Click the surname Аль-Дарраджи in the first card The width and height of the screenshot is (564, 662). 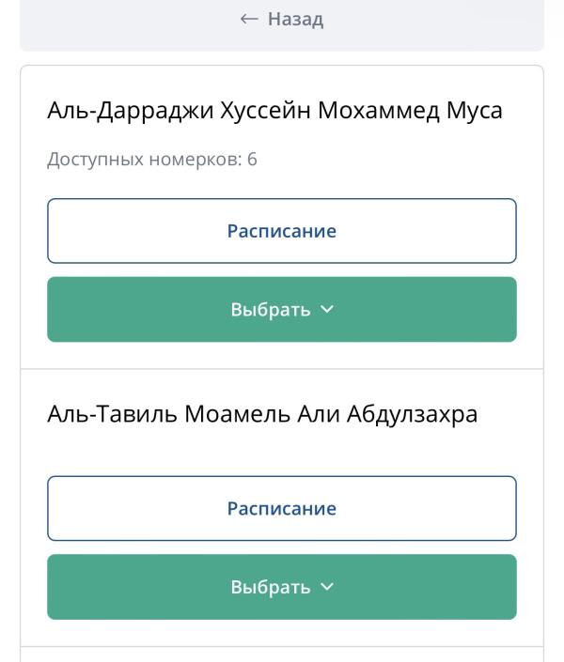click(131, 111)
